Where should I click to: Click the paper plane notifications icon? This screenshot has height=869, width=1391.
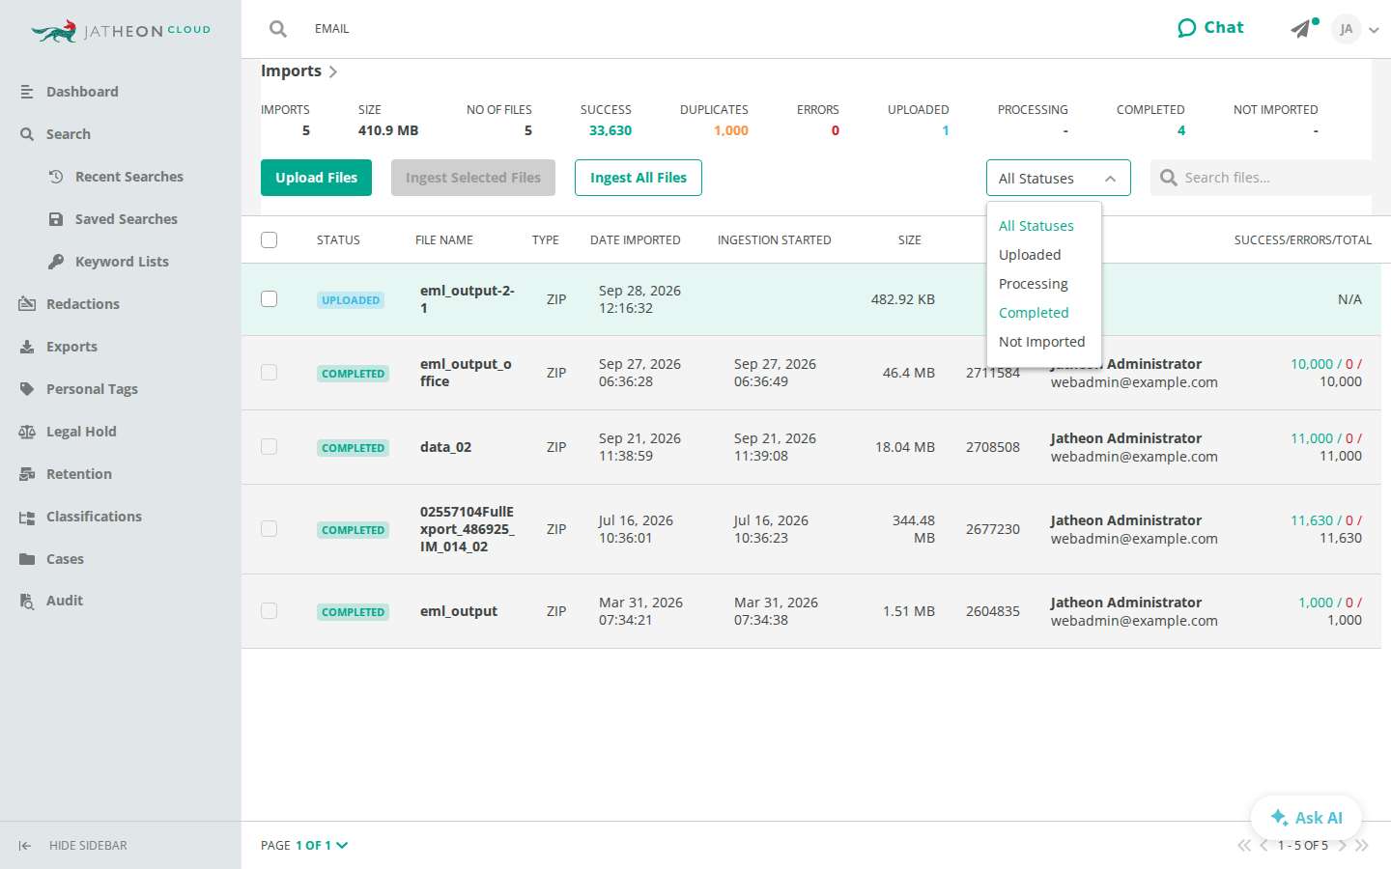1301,29
